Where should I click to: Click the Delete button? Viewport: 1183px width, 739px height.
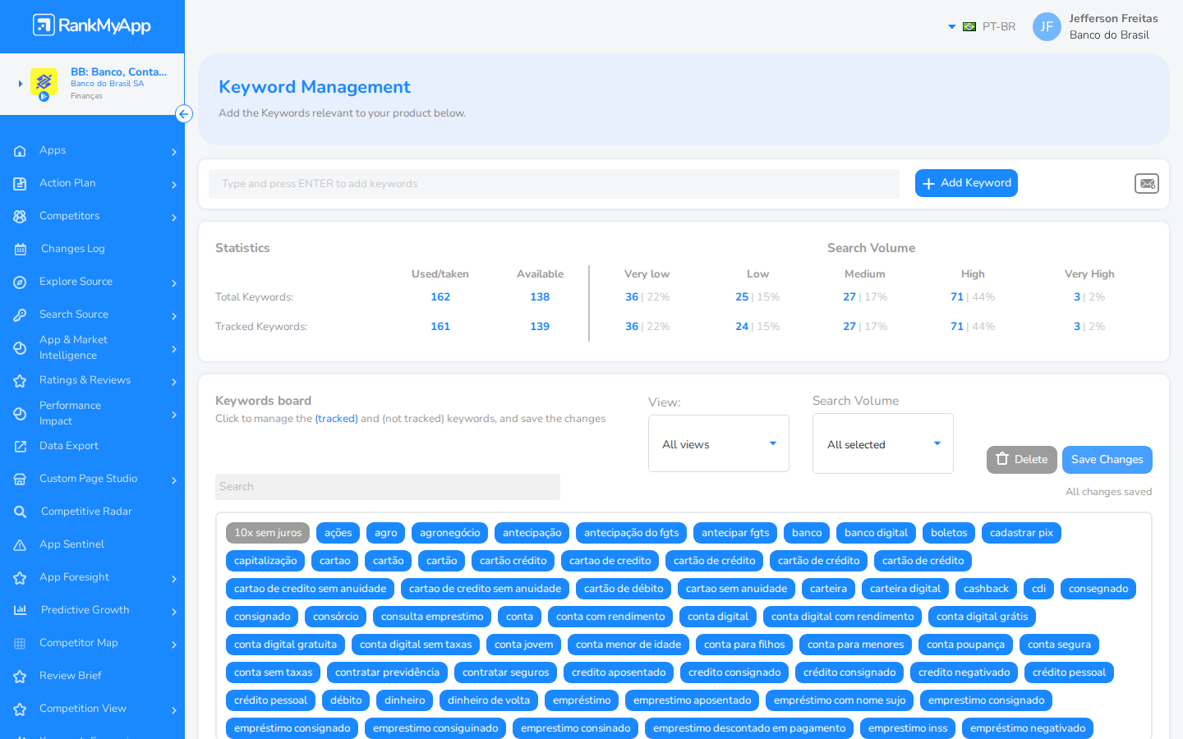click(x=1022, y=460)
